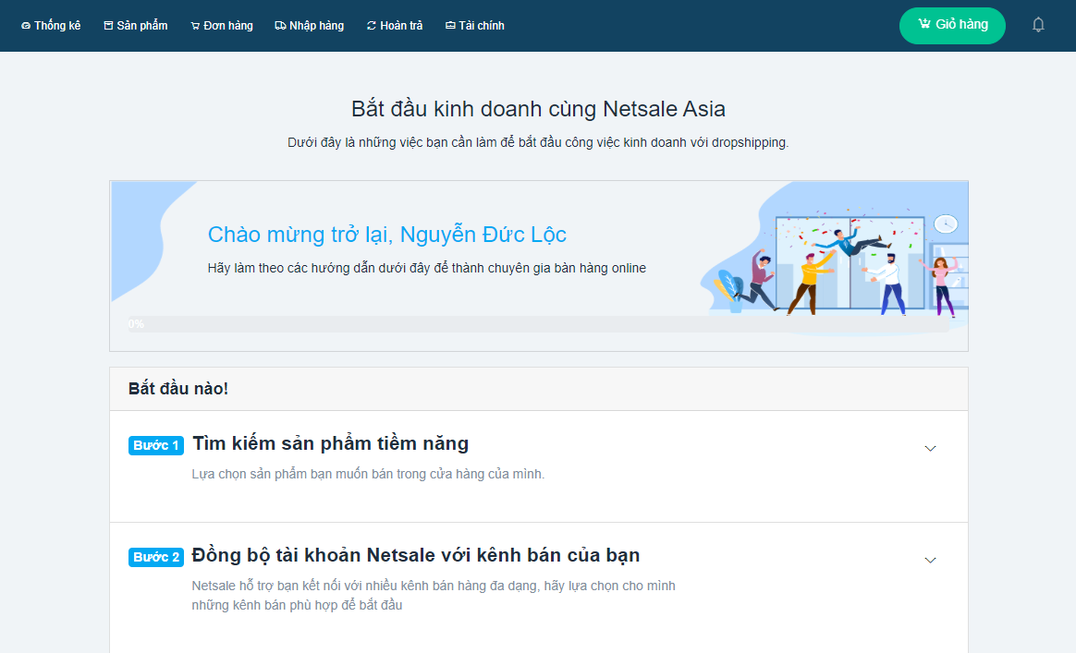Open the Nhập hàng menu item
Screen dimensions: 1076x653
click(x=310, y=25)
